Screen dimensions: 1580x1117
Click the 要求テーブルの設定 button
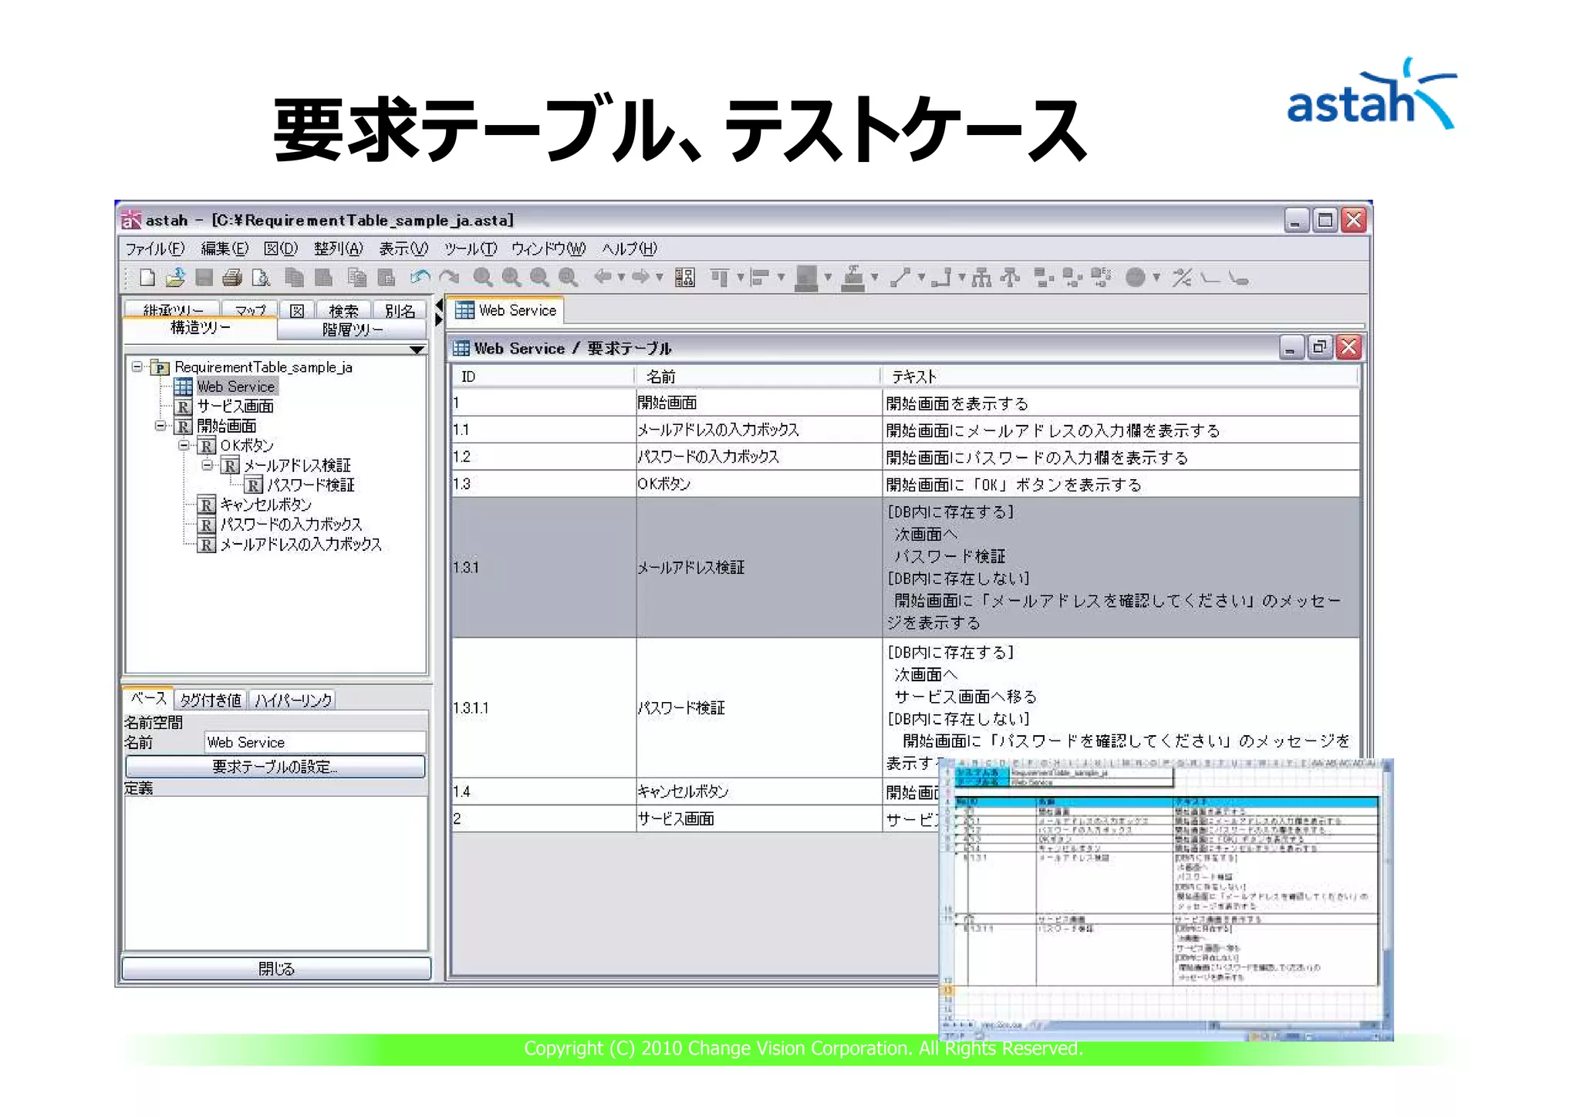[x=275, y=767]
